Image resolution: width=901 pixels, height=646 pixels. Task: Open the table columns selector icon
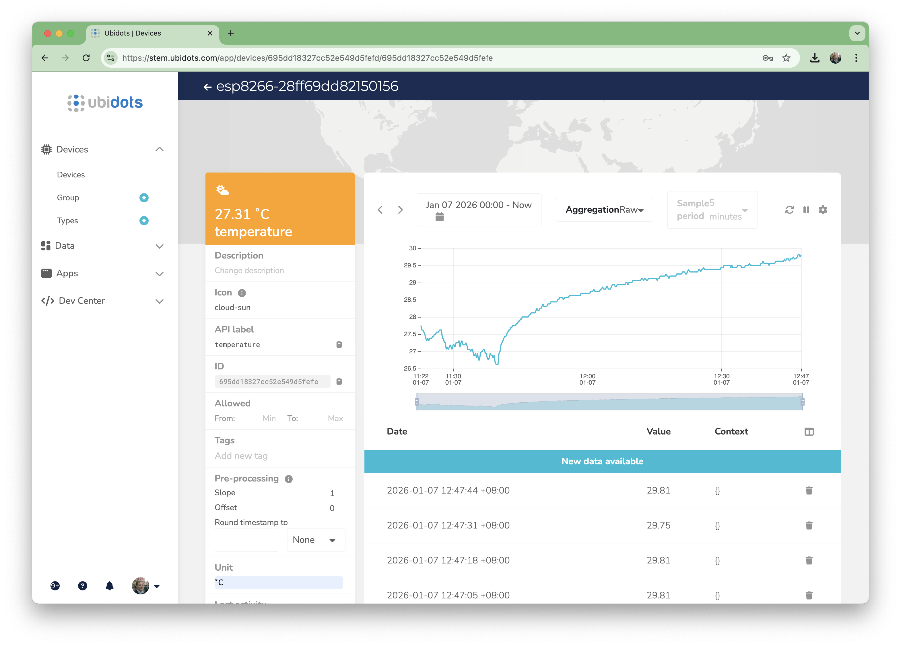coord(809,432)
